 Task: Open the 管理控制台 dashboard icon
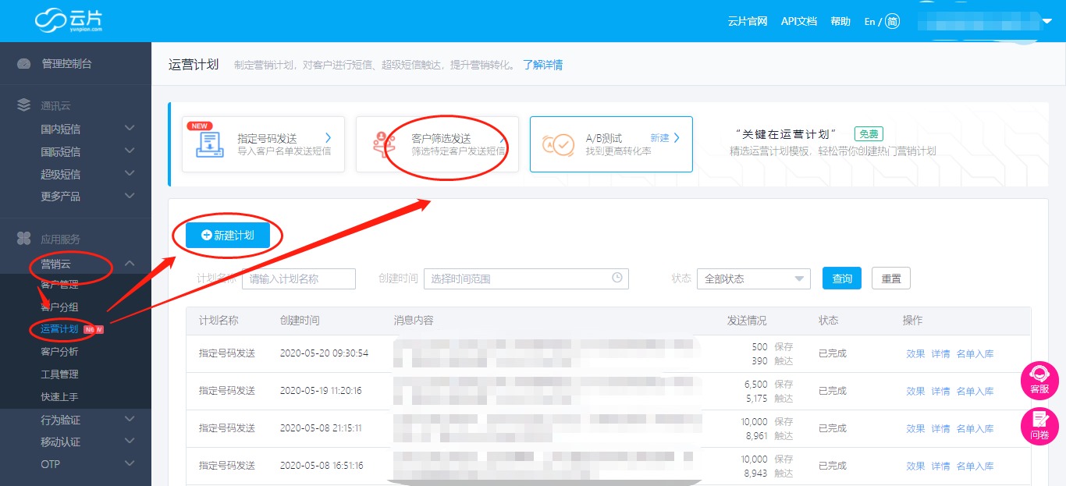tap(24, 63)
